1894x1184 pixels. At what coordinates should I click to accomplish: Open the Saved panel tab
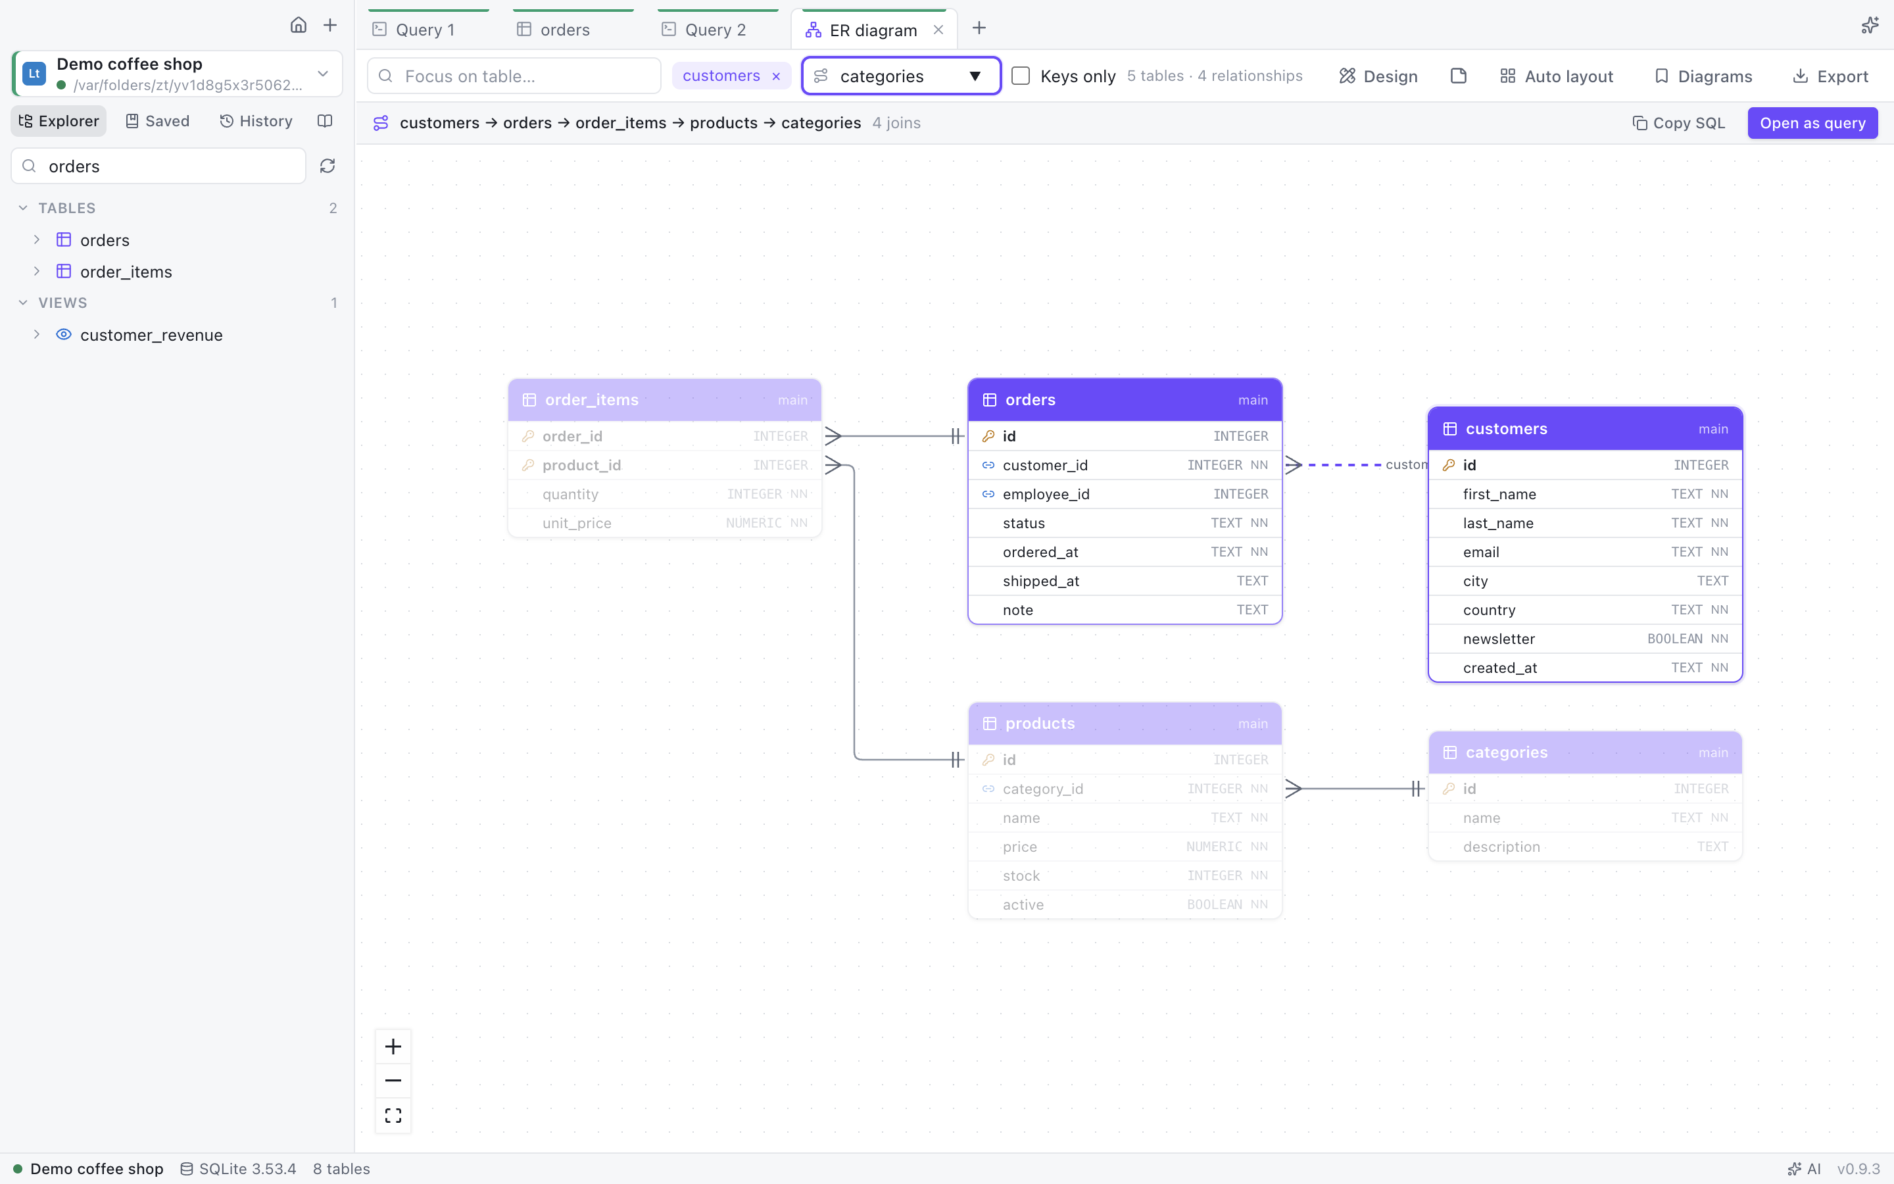click(157, 122)
